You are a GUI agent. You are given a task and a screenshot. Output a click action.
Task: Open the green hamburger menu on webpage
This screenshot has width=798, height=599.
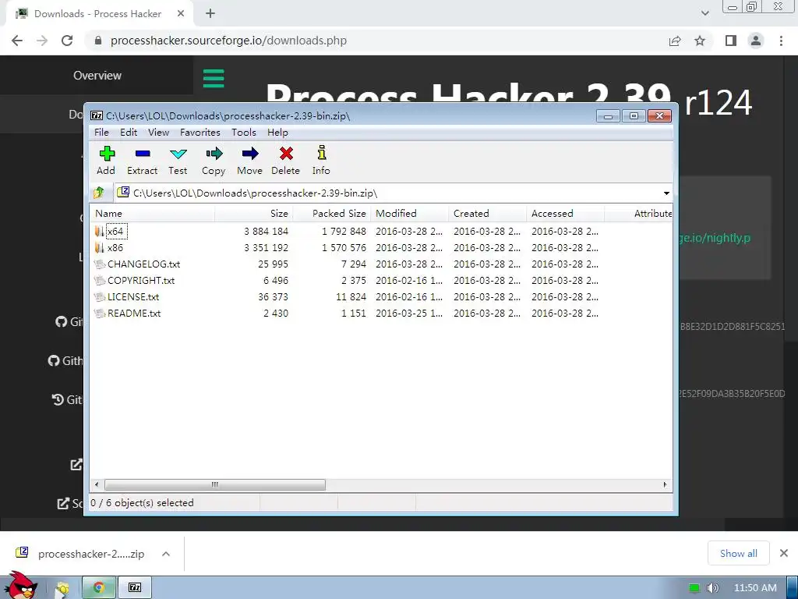[214, 79]
